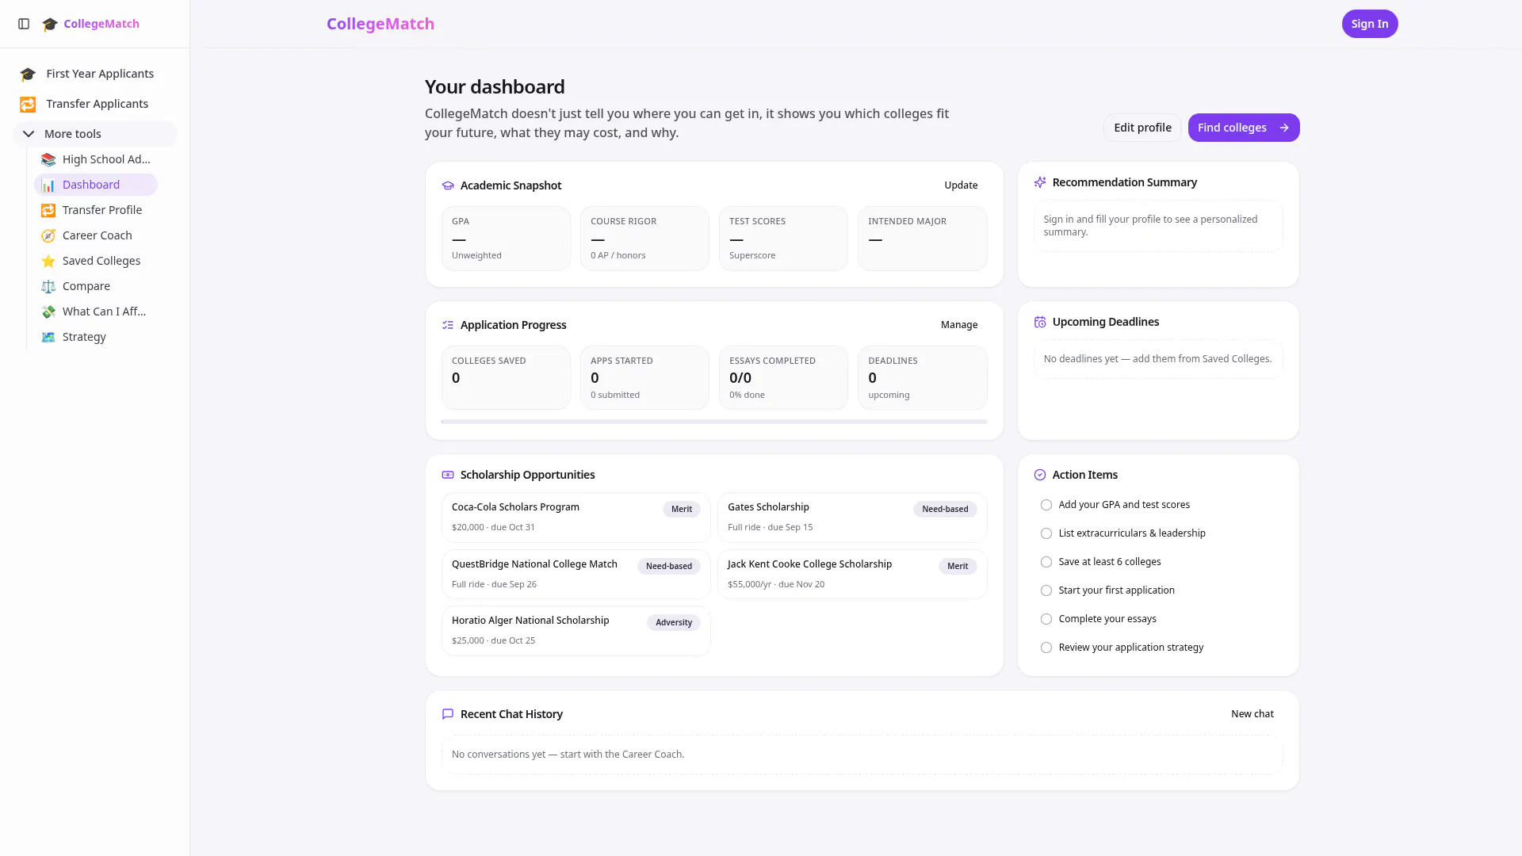Click Manage in Application Progress

tap(959, 325)
